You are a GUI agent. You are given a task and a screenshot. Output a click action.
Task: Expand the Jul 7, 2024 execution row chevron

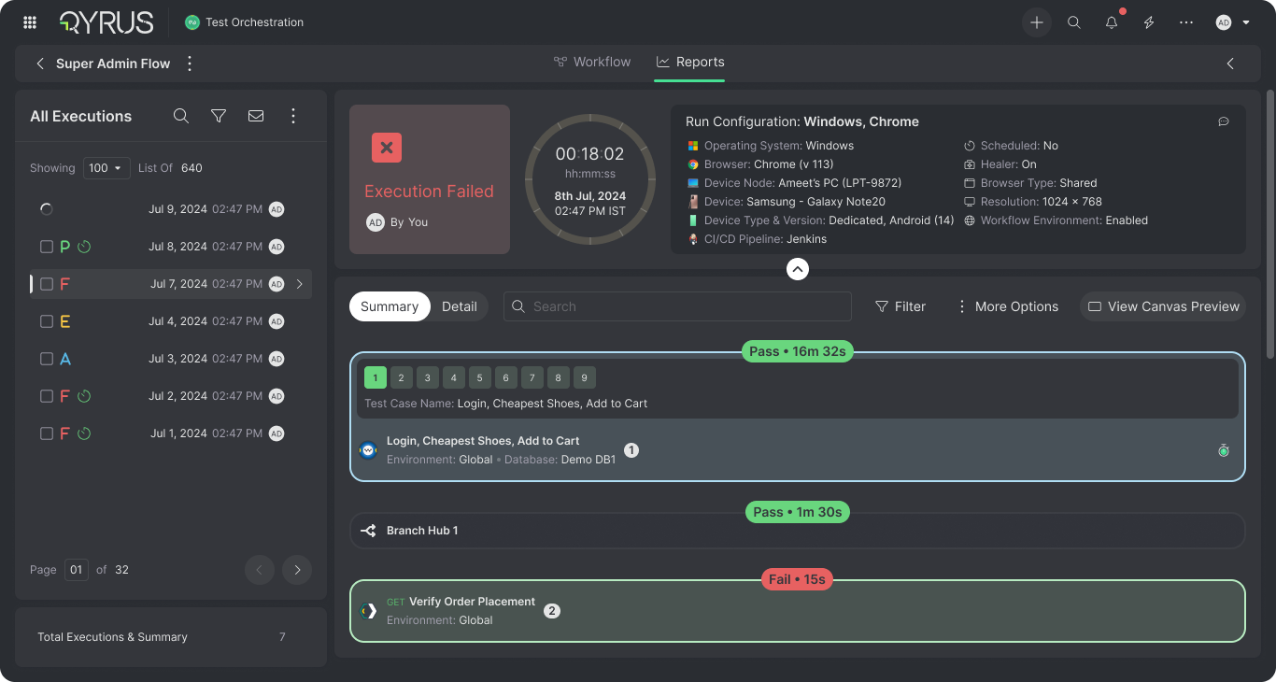pos(300,284)
